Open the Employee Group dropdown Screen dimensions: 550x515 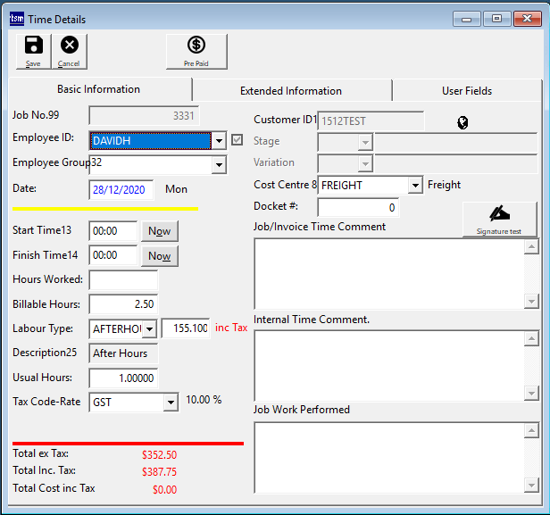(x=219, y=164)
